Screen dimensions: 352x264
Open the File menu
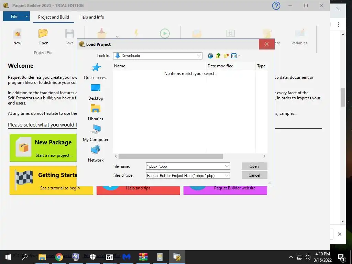[x=14, y=16]
